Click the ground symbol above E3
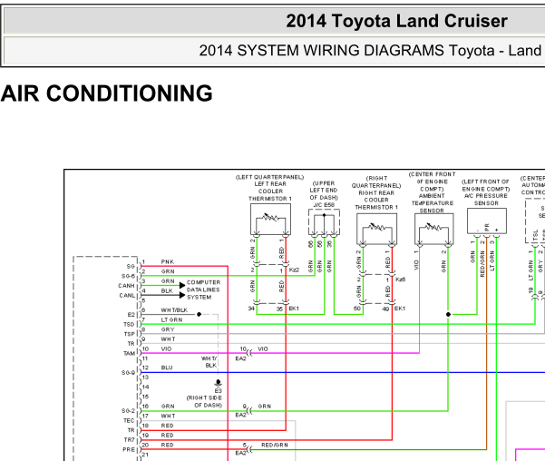This screenshot has width=545, height=461. [x=218, y=383]
